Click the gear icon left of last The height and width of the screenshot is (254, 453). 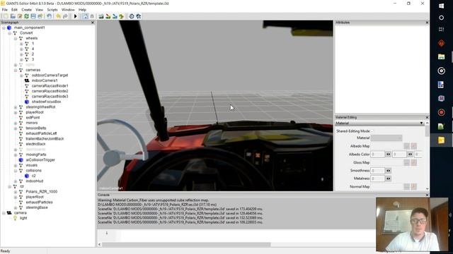pos(132,16)
